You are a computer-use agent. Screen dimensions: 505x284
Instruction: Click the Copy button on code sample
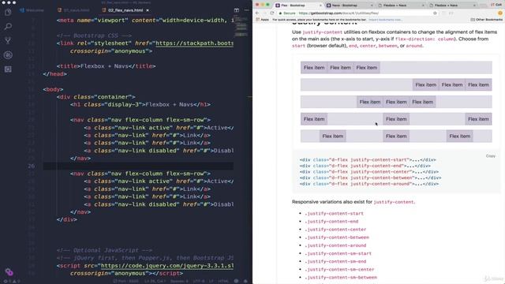(491, 156)
